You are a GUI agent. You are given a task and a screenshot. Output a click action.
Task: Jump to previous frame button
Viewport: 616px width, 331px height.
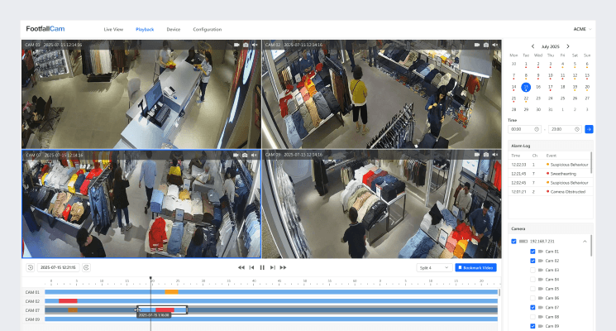252,267
